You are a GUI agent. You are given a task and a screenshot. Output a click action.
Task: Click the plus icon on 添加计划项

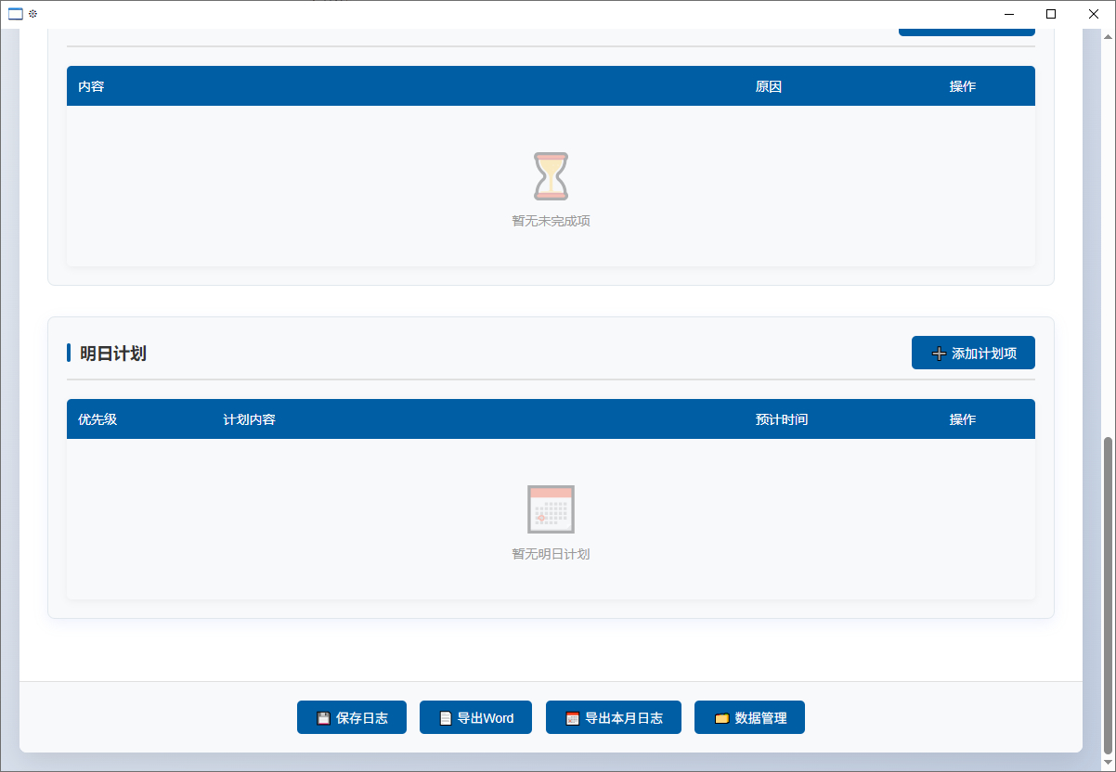939,354
